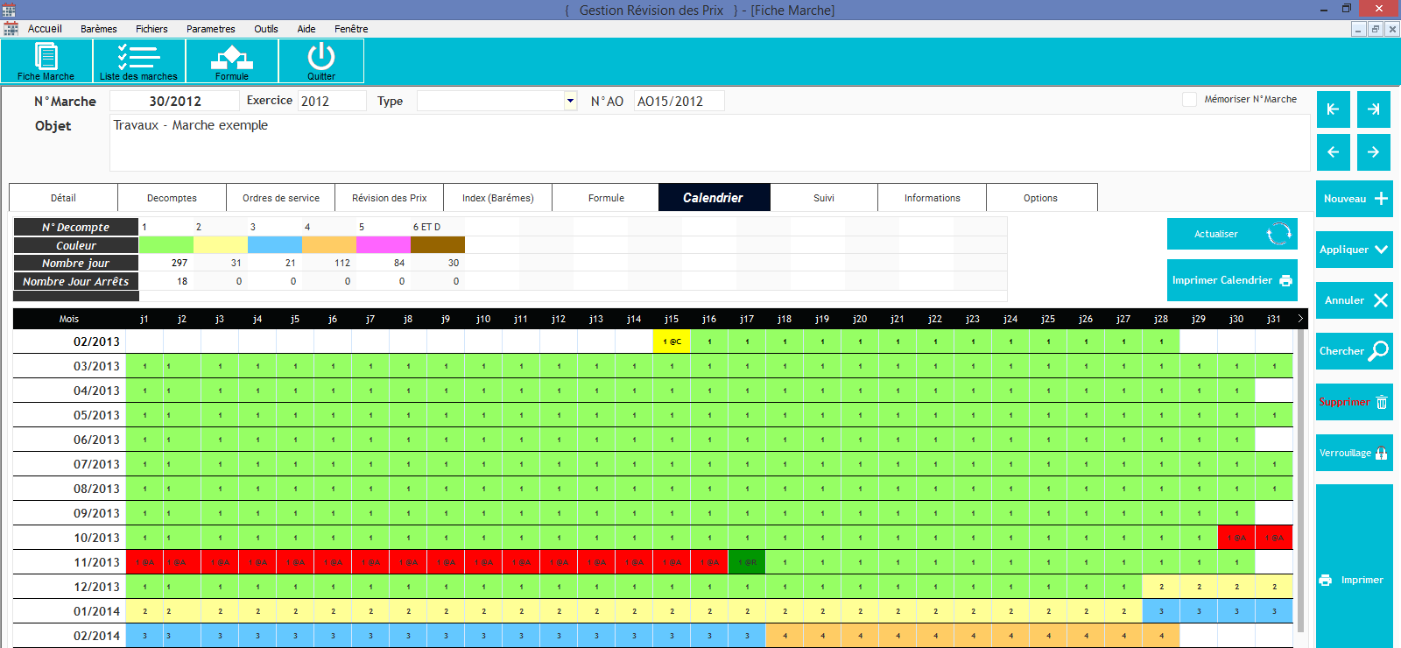1401x648 pixels.
Task: Click the Liste des marches icon
Action: click(x=138, y=60)
